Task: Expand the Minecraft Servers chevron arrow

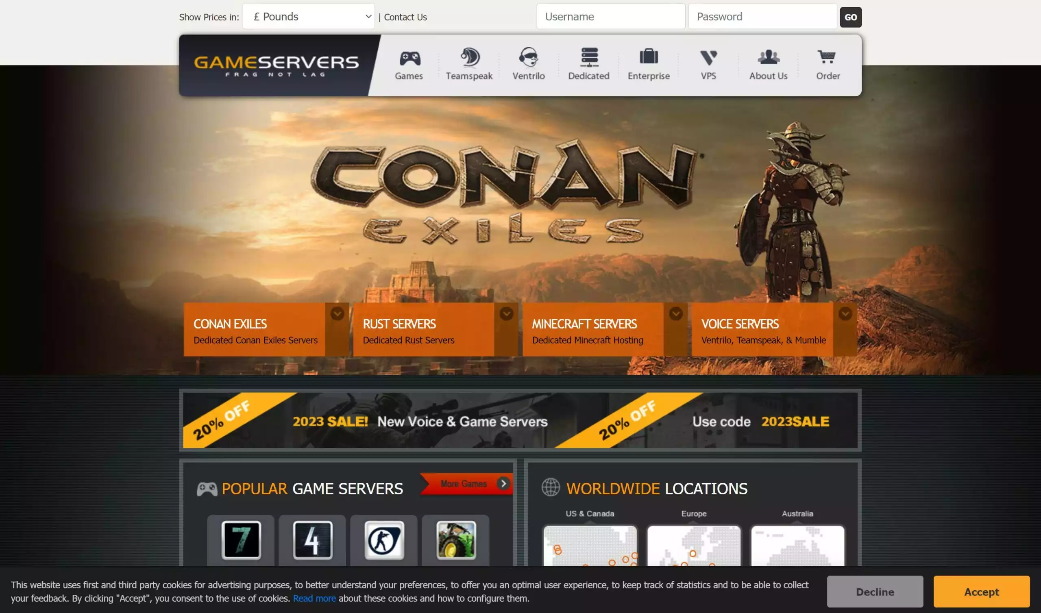Action: coord(676,313)
